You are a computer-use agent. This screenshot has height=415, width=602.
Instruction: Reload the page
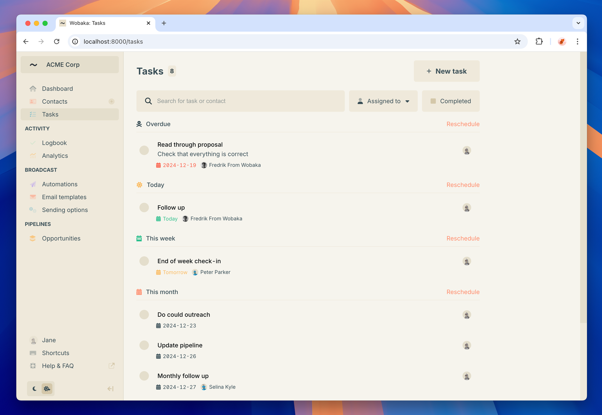click(x=57, y=41)
